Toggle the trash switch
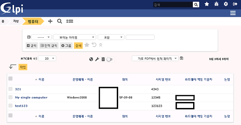The height and width of the screenshot is (125, 241). (109, 59)
